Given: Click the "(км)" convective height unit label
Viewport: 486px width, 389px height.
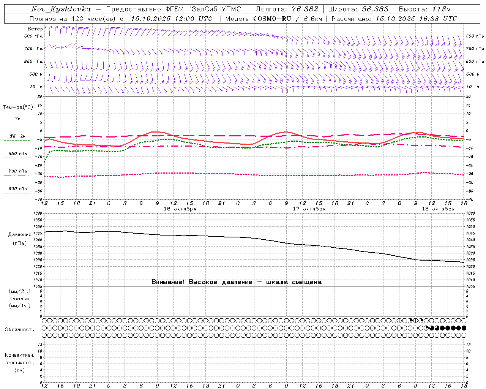Looking at the screenshot, I should [19, 370].
